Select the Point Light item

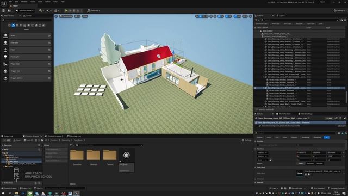[x=30, y=57]
